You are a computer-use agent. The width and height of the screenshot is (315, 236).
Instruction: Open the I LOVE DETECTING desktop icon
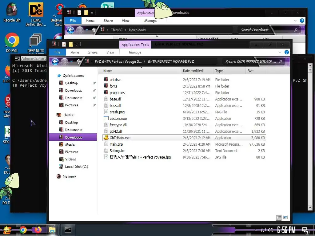(x=36, y=14)
